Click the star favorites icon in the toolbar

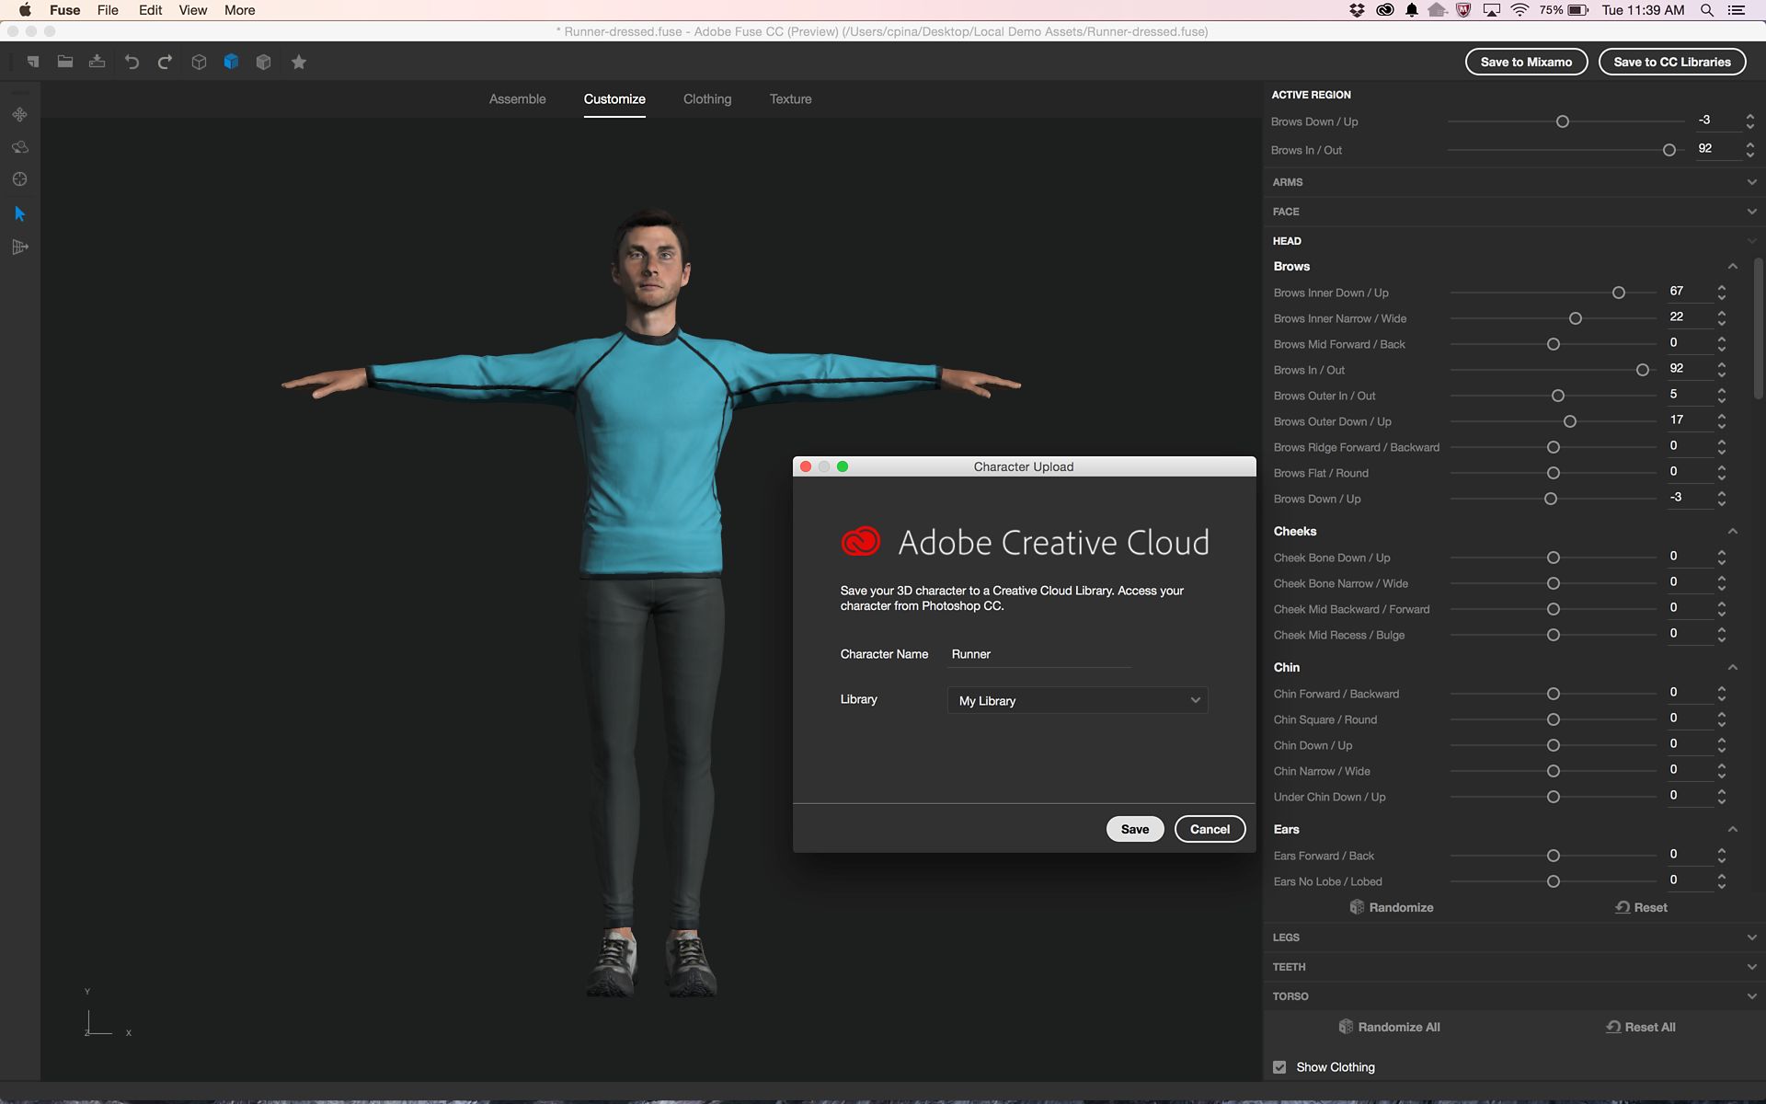tap(298, 62)
